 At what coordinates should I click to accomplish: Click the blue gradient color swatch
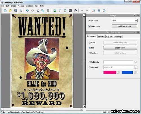point(127,72)
